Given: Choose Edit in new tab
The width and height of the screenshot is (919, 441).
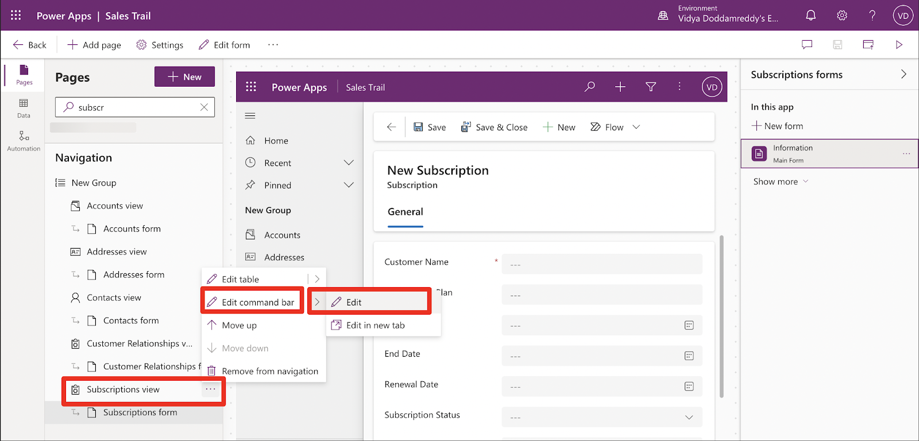Looking at the screenshot, I should [x=376, y=325].
